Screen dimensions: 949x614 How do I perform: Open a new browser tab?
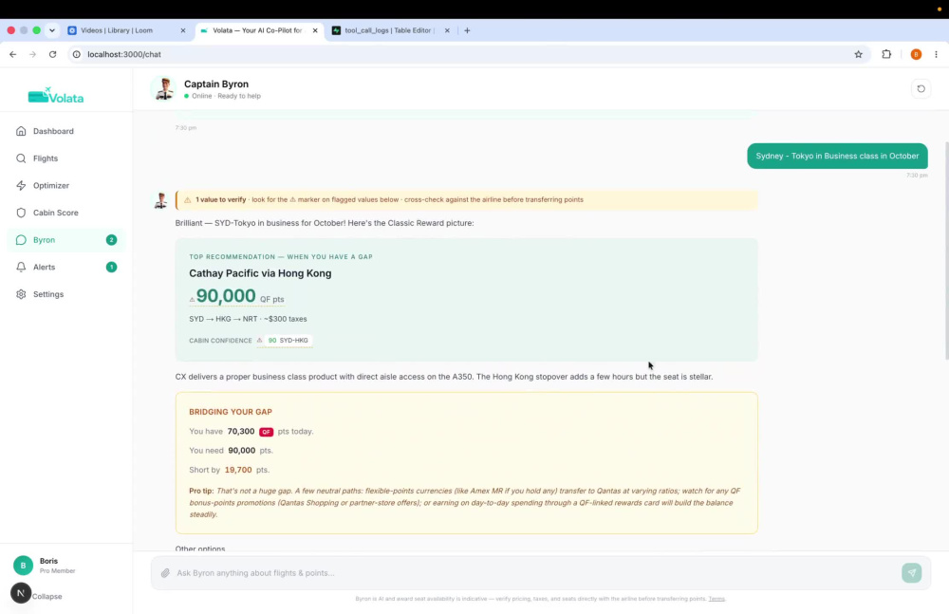[x=467, y=30]
